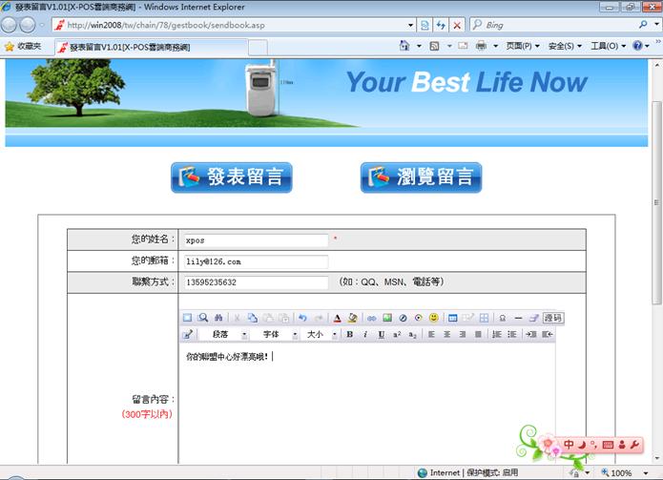
Task: Click the 發表留言 button
Action: pos(232,177)
